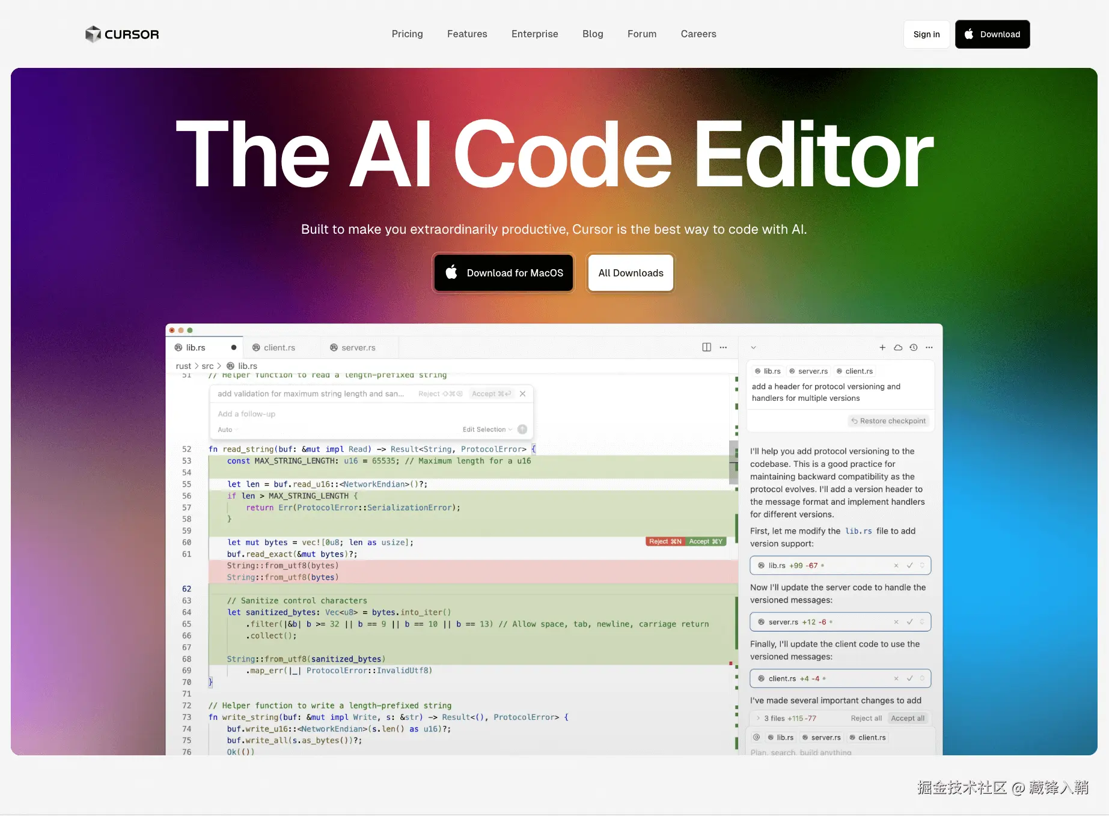This screenshot has height=816, width=1109.
Task: Go to Features in the navigation
Action: [467, 34]
